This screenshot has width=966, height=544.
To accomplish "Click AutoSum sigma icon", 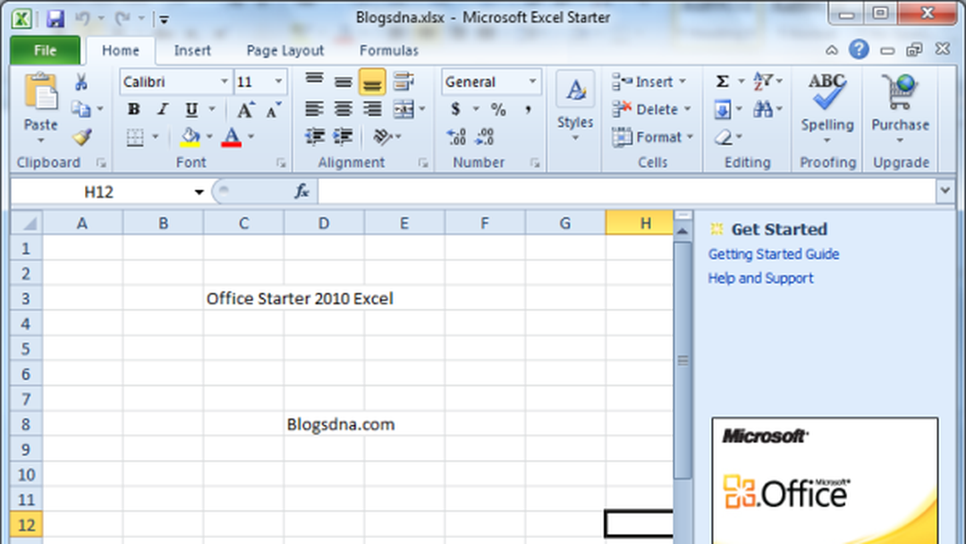I will pos(723,81).
